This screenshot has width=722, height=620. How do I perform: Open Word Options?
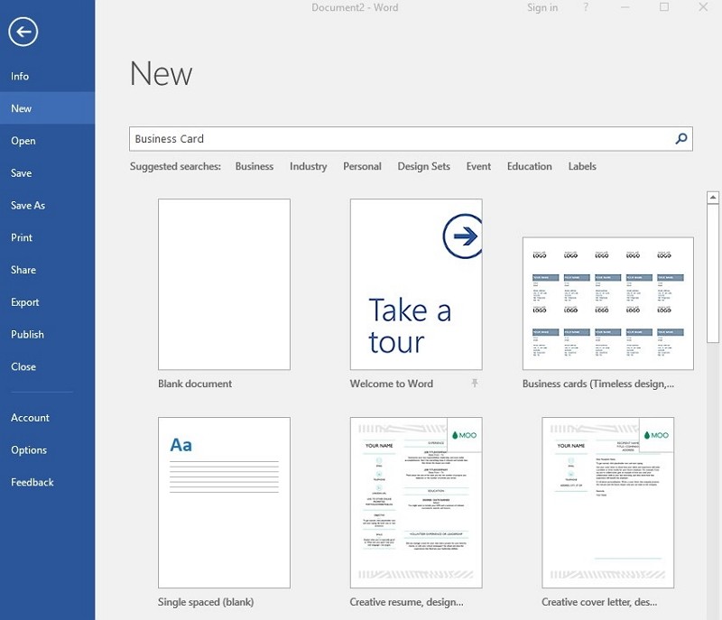pos(48,449)
